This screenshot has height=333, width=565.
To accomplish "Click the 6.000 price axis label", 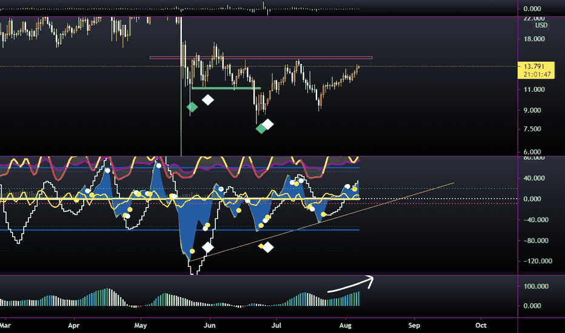I will click(x=532, y=152).
